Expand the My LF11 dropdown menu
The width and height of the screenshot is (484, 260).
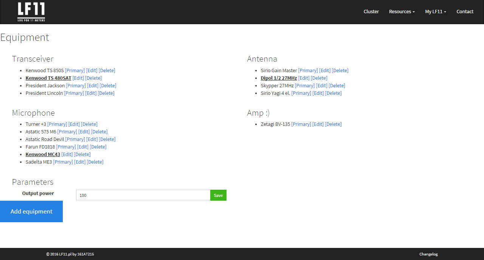[435, 12]
